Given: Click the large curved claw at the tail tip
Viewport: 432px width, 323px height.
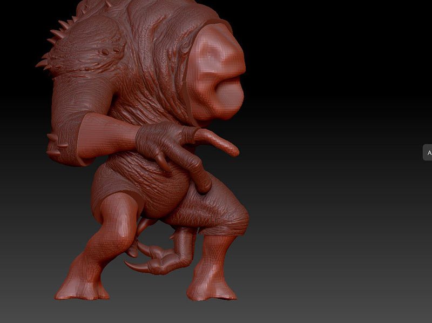Looking at the screenshot, I should click(x=134, y=266).
